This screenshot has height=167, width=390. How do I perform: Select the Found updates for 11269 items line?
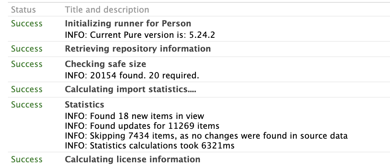coord(142,126)
